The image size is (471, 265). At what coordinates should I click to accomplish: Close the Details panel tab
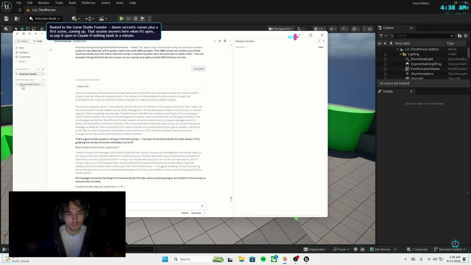pyautogui.click(x=411, y=91)
